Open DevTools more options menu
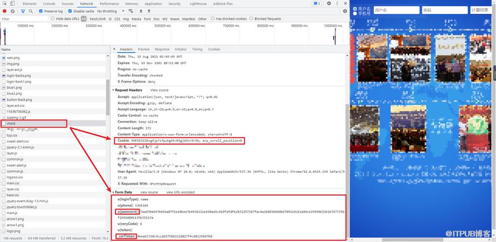Viewport: 496px width, 242px height. coord(337,3)
